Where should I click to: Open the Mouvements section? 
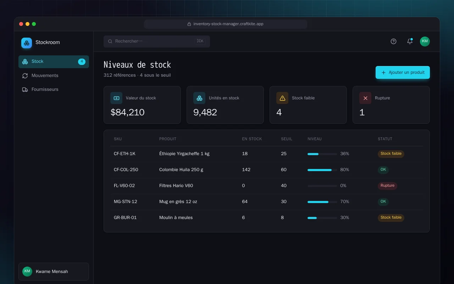(54, 76)
